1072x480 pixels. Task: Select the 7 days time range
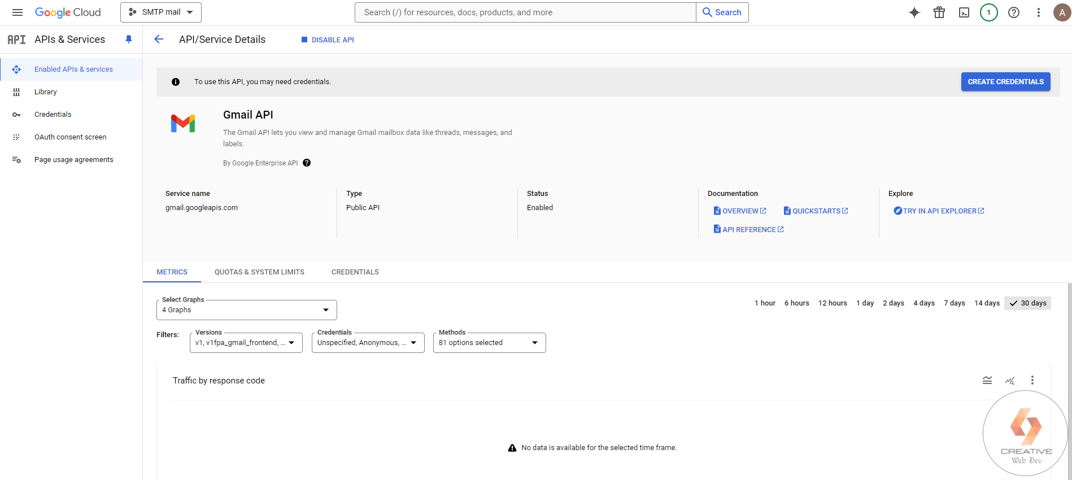[955, 303]
